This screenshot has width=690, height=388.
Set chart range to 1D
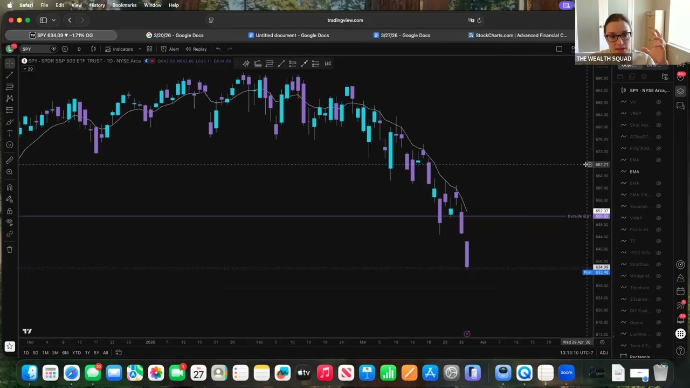tap(26, 353)
